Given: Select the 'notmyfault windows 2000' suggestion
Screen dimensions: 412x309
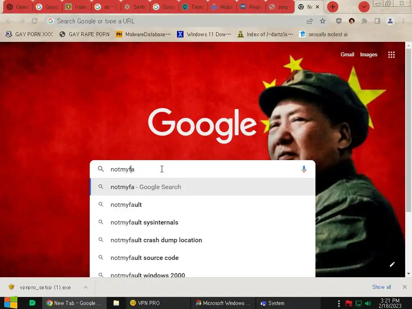Looking at the screenshot, I should click(x=202, y=273).
